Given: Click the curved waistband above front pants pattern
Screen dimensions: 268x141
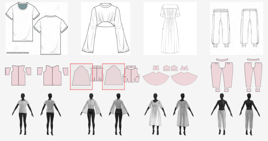Looking at the screenshot, I should click(222, 60).
